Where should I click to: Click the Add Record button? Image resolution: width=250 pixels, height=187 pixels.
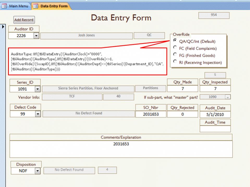point(24,20)
